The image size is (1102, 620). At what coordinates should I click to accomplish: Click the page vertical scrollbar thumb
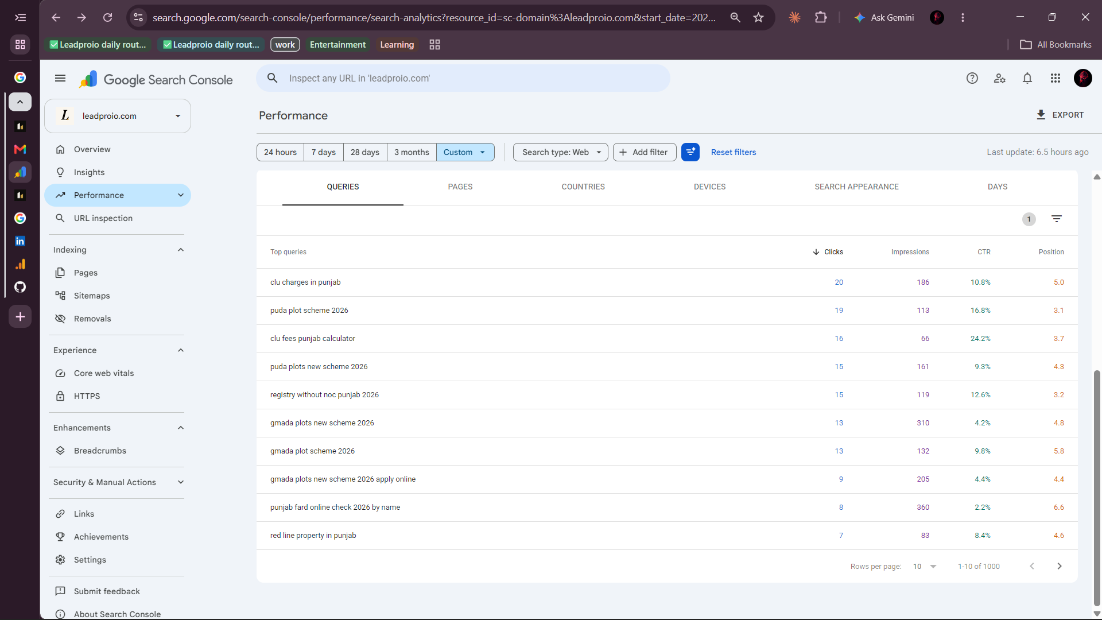pos(1097,487)
